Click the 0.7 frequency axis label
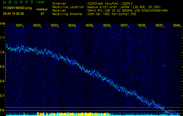The height and width of the screenshot is (116, 183). pos(3,96)
